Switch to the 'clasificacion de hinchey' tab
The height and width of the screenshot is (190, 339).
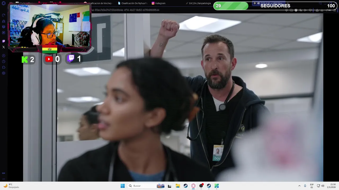click(99, 3)
